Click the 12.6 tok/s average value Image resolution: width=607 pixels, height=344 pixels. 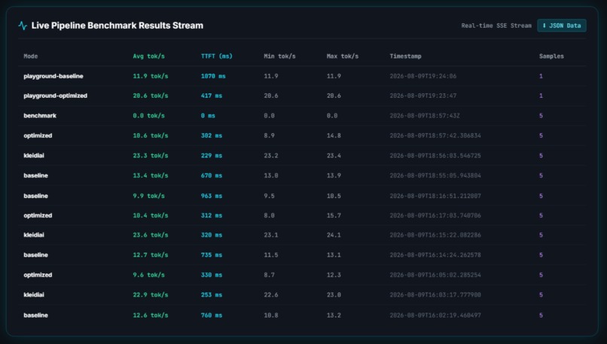click(151, 315)
